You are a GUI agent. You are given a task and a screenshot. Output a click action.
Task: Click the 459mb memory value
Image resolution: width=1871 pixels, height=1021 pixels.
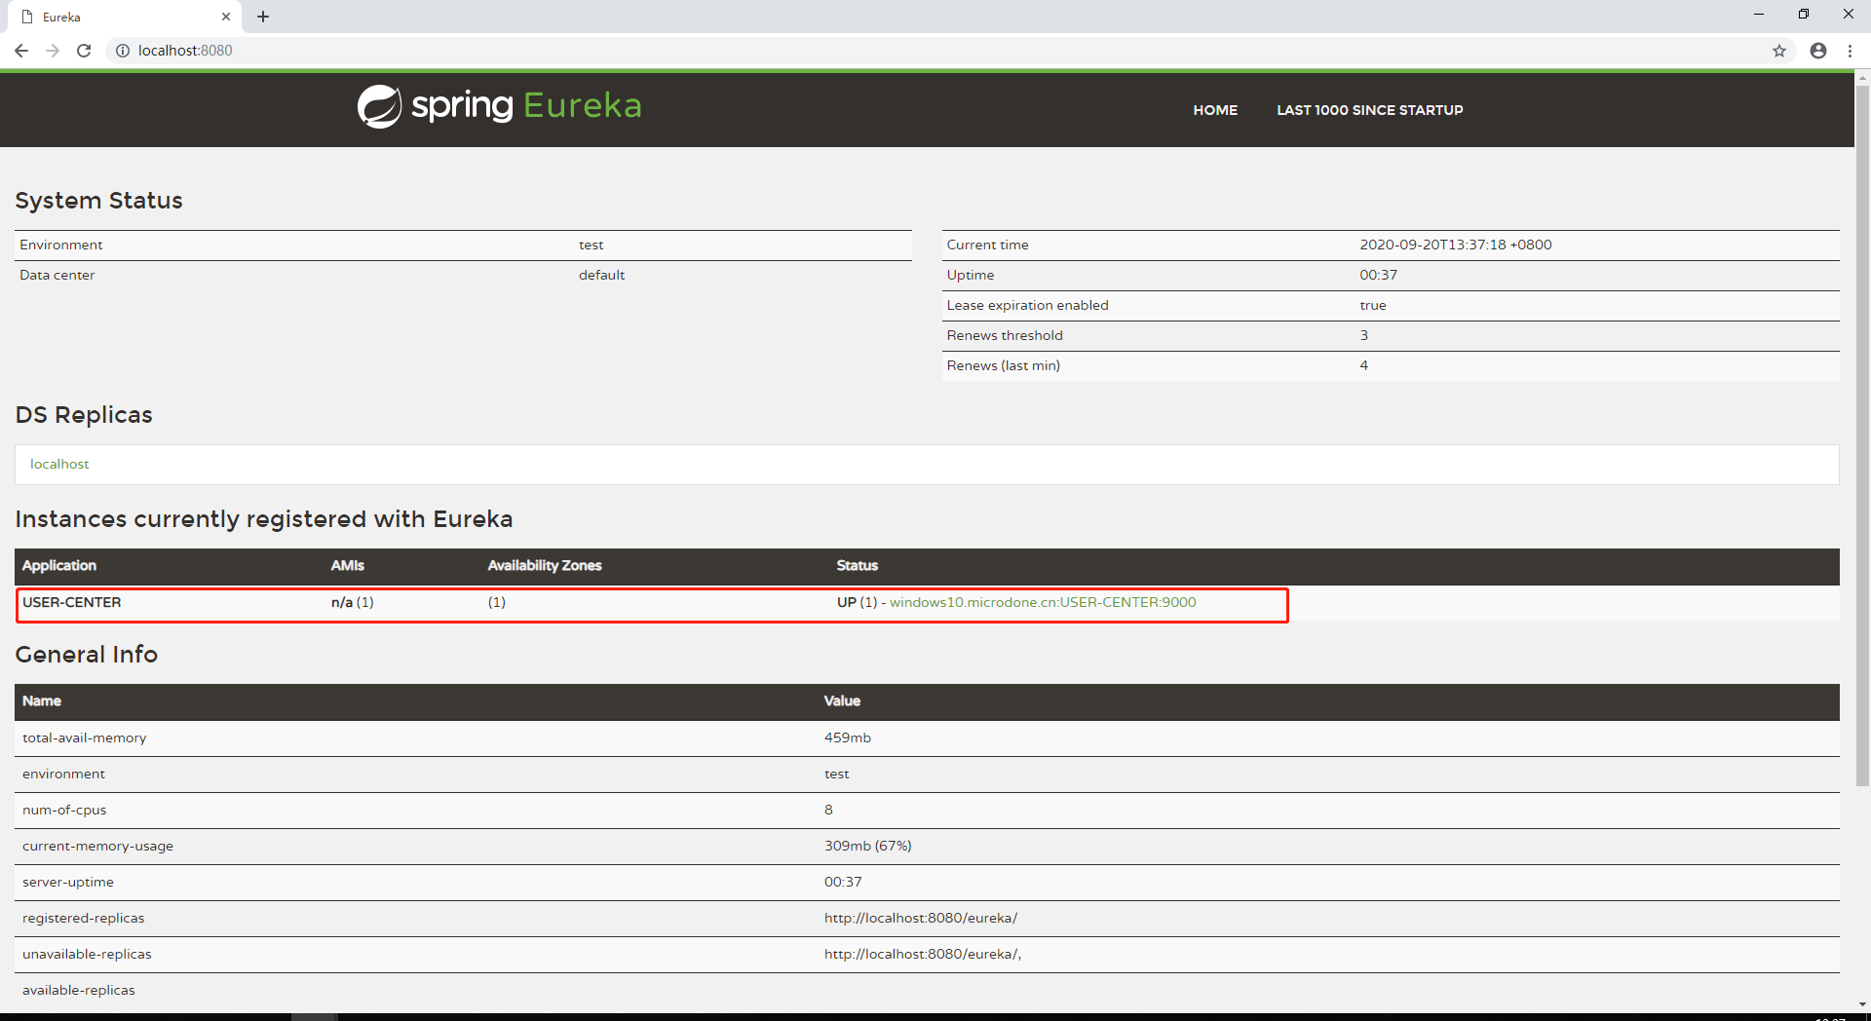pyautogui.click(x=848, y=737)
